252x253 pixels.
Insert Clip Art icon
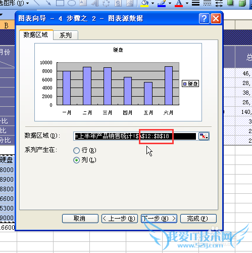click(x=118, y=3)
